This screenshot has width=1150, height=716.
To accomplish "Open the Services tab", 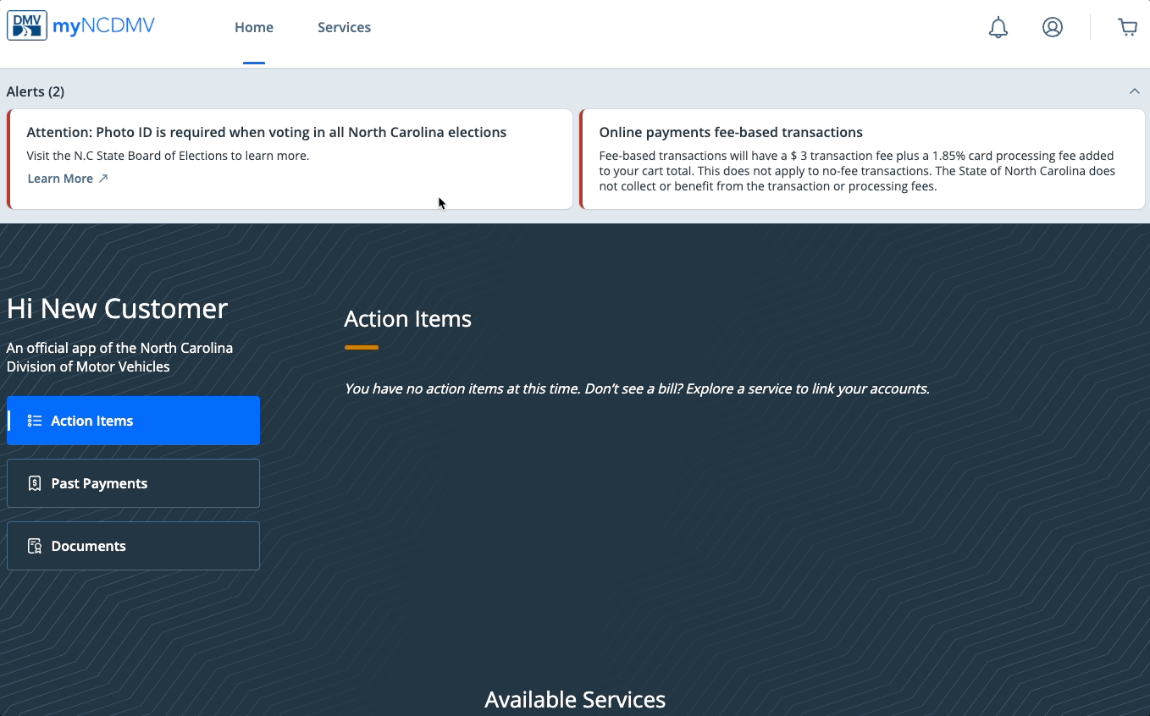I will tap(344, 28).
